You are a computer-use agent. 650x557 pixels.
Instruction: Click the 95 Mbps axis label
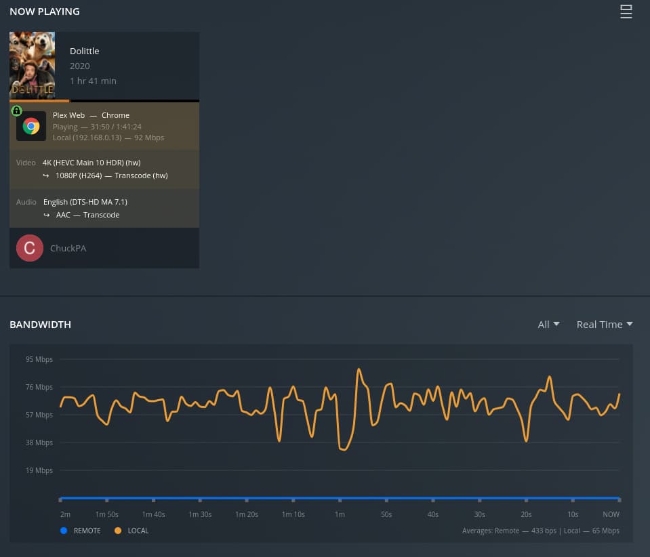39,359
